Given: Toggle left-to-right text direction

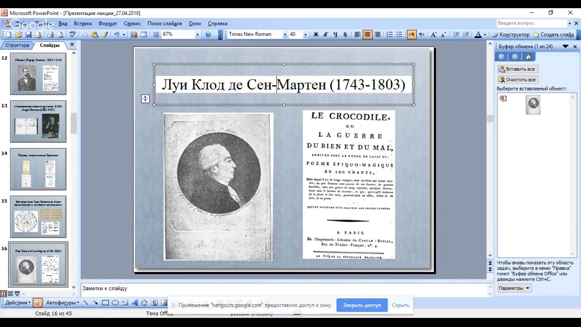Looking at the screenshot, I should coord(412,35).
